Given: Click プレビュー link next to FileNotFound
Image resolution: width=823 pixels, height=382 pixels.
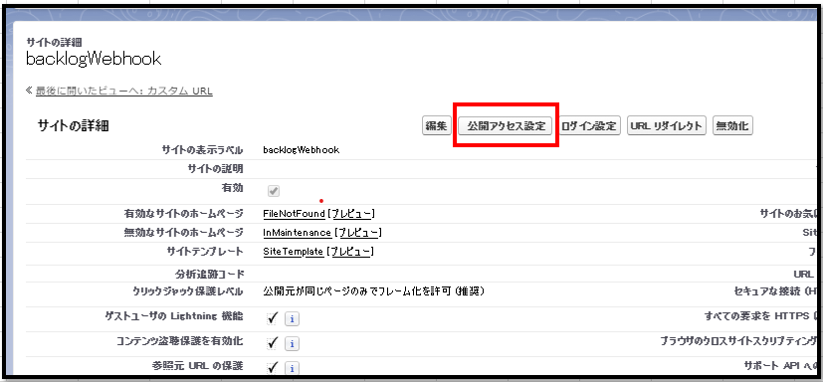Looking at the screenshot, I should pyautogui.click(x=352, y=214).
